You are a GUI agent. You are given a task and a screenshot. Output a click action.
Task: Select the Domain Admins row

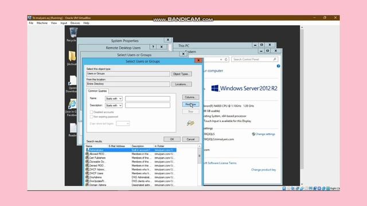point(131,185)
